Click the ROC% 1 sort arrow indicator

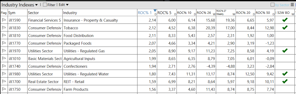point(155,11)
